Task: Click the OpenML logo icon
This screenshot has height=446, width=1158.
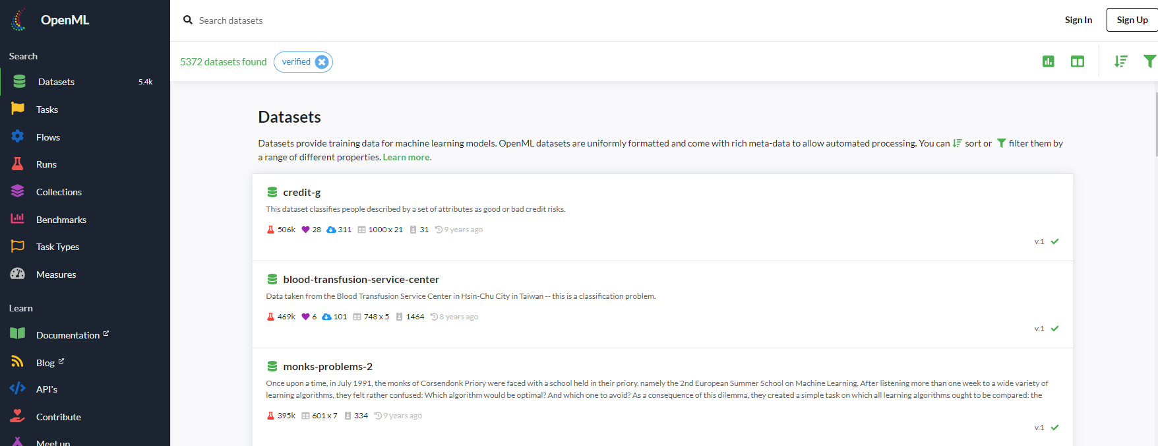Action: (18, 20)
